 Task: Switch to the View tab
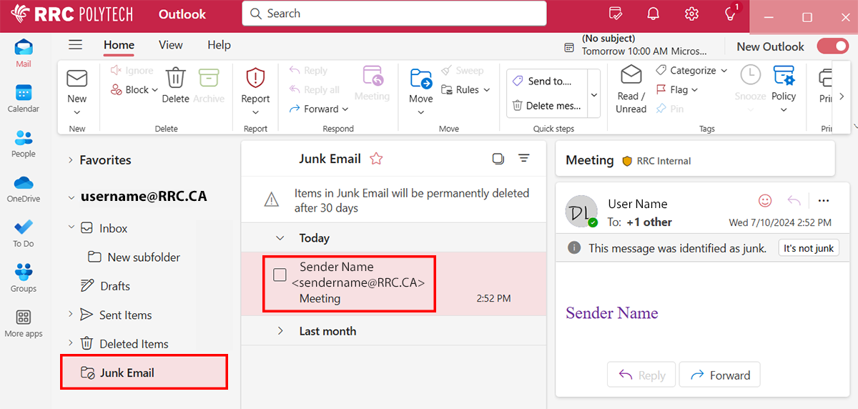170,45
